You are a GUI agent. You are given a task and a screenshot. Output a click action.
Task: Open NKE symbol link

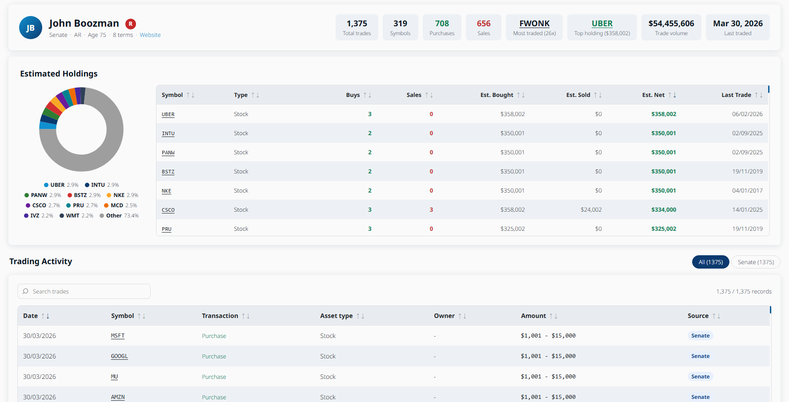pyautogui.click(x=166, y=191)
